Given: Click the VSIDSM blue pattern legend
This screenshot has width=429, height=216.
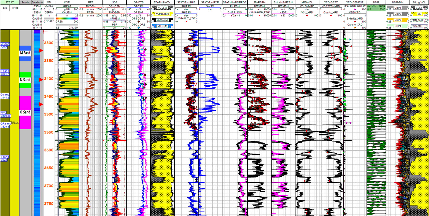Looking at the screenshot, I should coord(162,26).
